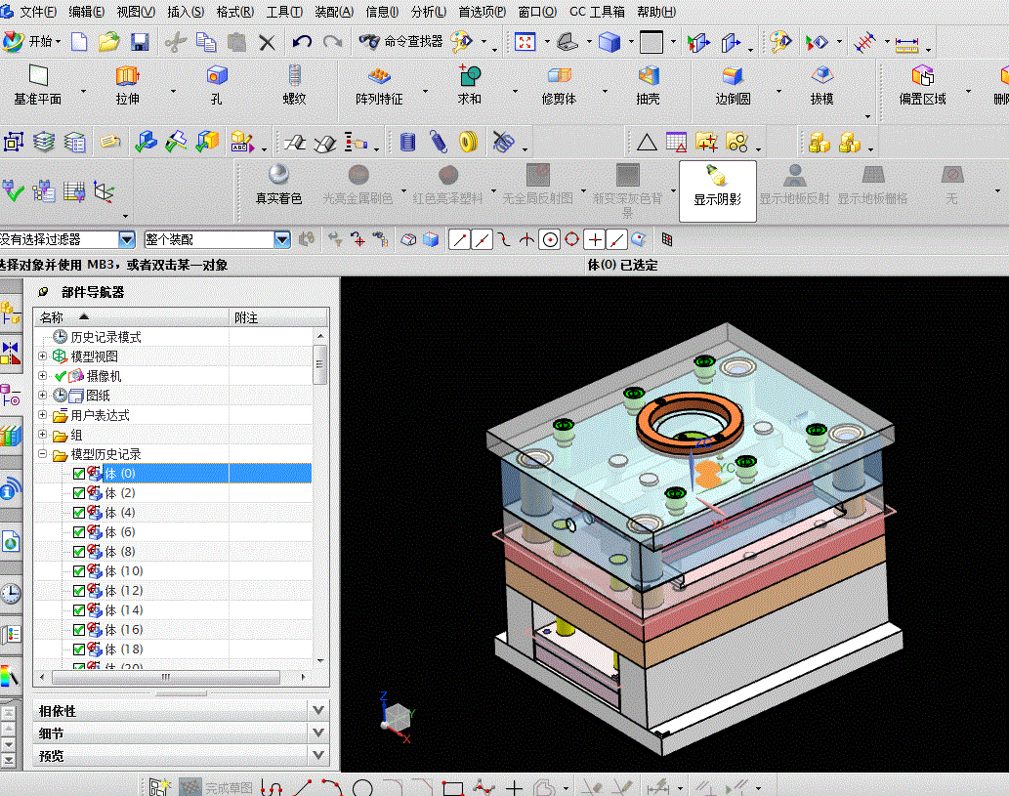Viewport: 1009px width, 796px height.
Task: Click the Trim Body (修剪体) tool
Action: click(559, 85)
